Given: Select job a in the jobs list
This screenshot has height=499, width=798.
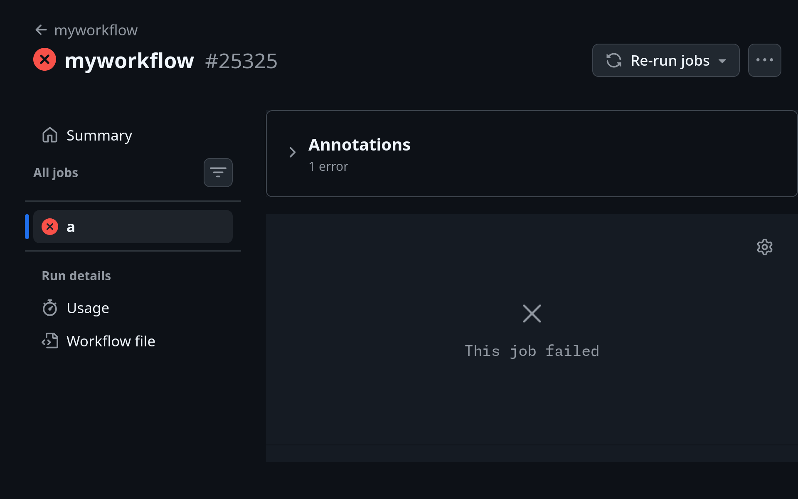Looking at the screenshot, I should tap(133, 227).
